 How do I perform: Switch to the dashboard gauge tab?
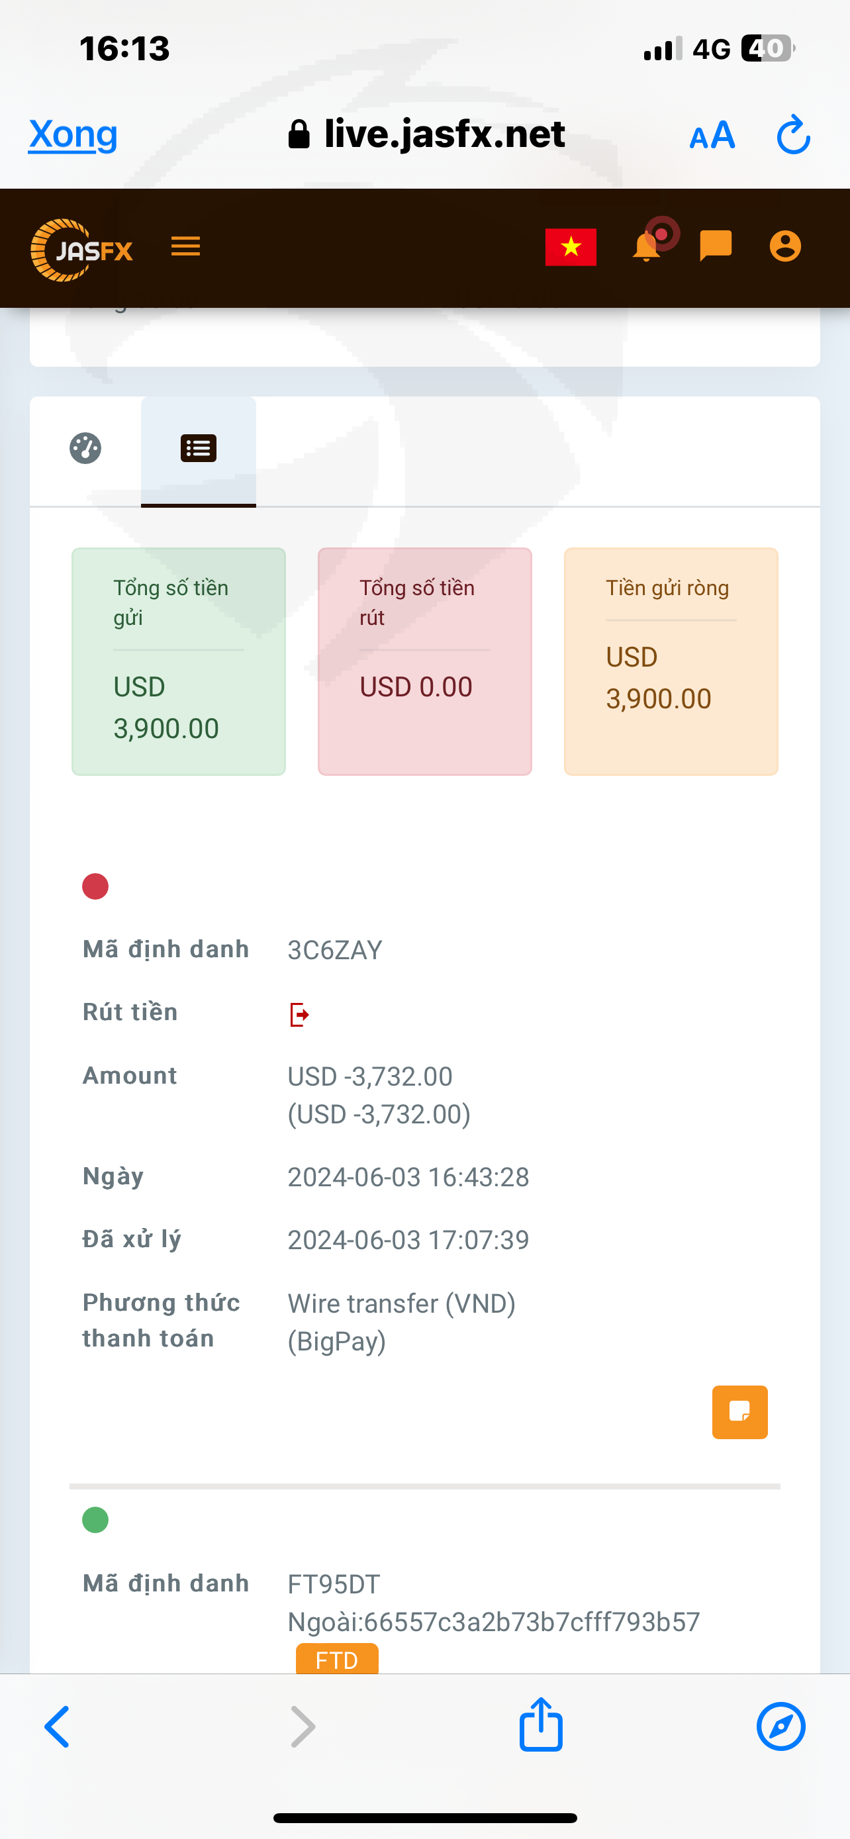pos(85,449)
